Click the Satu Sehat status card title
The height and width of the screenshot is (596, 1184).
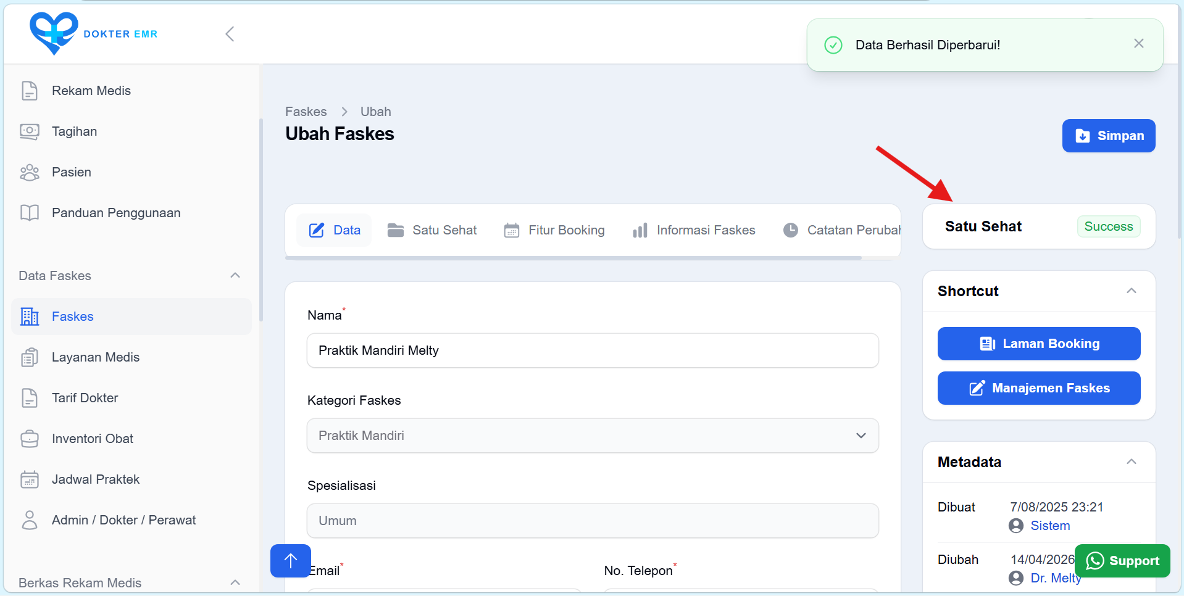pos(983,226)
